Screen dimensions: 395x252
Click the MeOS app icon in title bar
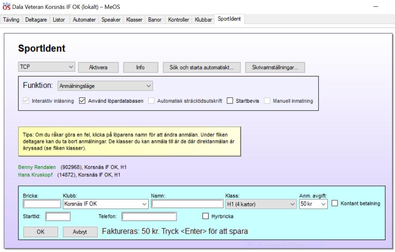tap(6, 7)
